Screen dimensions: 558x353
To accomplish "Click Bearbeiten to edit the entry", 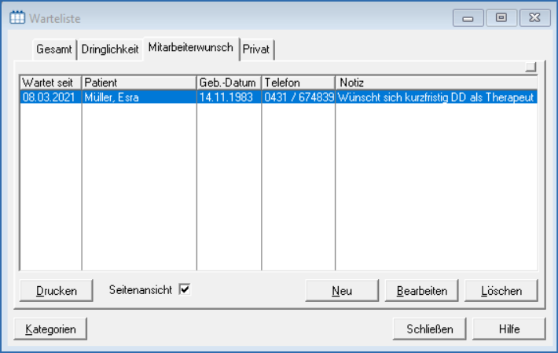I will pyautogui.click(x=422, y=291).
